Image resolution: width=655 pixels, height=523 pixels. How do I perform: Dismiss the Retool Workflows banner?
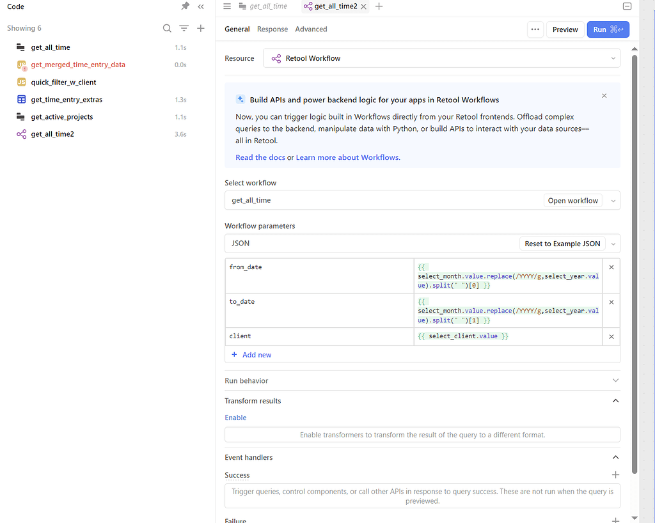(x=604, y=95)
